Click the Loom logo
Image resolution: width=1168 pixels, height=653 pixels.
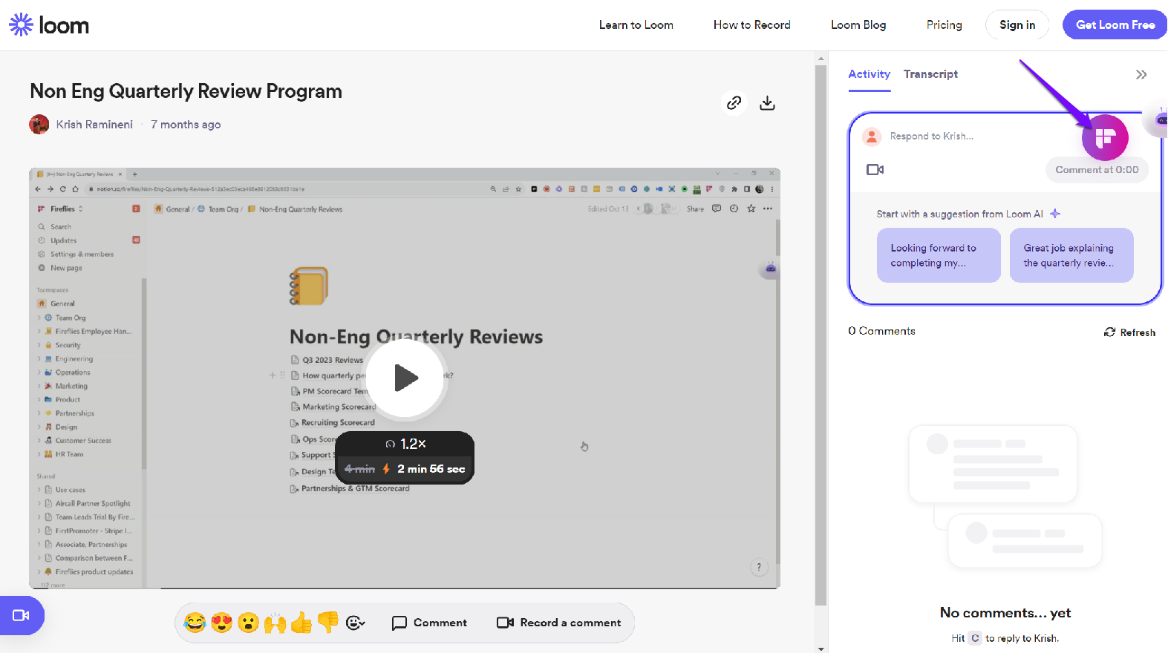(49, 25)
